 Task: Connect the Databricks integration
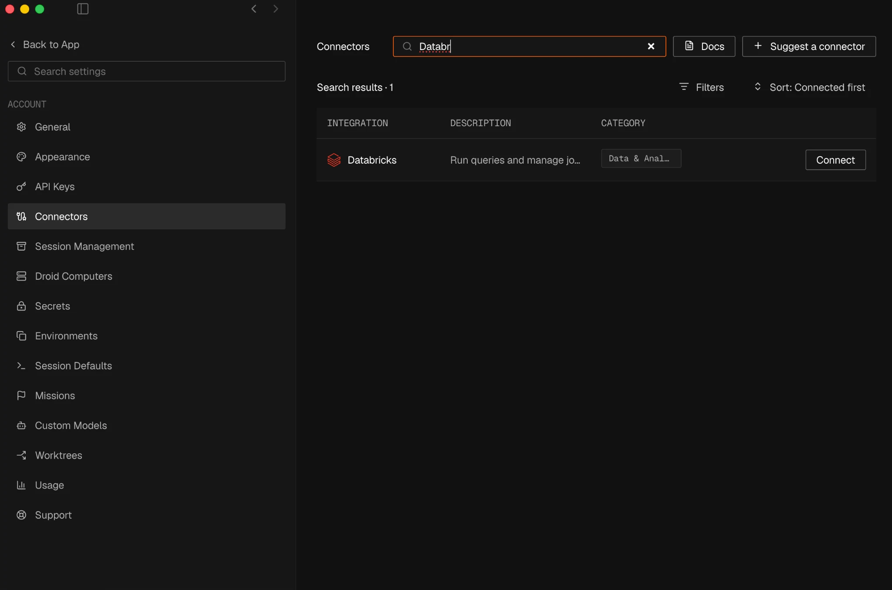click(835, 160)
